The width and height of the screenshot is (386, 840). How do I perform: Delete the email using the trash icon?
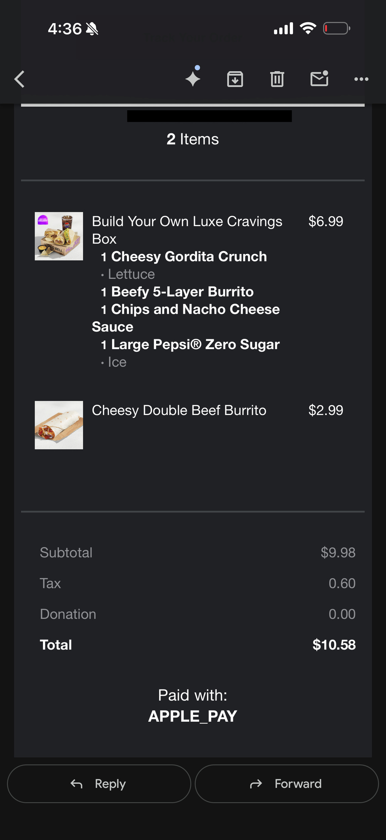(x=277, y=79)
